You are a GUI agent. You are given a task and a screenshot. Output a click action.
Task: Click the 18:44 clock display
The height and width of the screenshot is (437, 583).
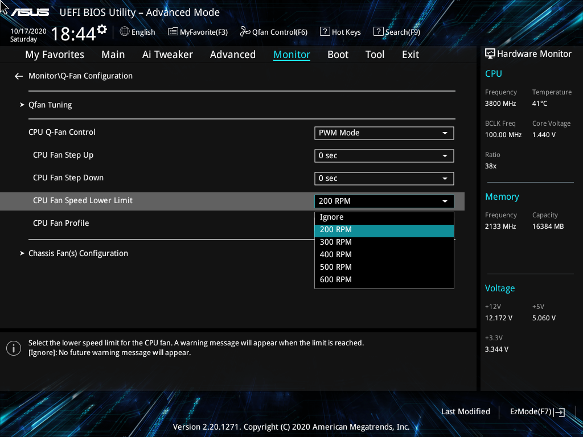point(73,34)
